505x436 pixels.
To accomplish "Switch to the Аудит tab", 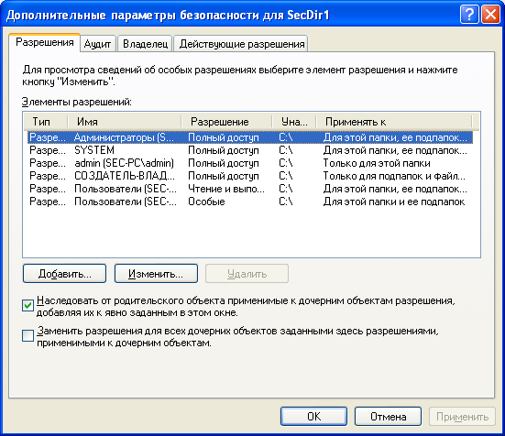I will click(x=97, y=44).
